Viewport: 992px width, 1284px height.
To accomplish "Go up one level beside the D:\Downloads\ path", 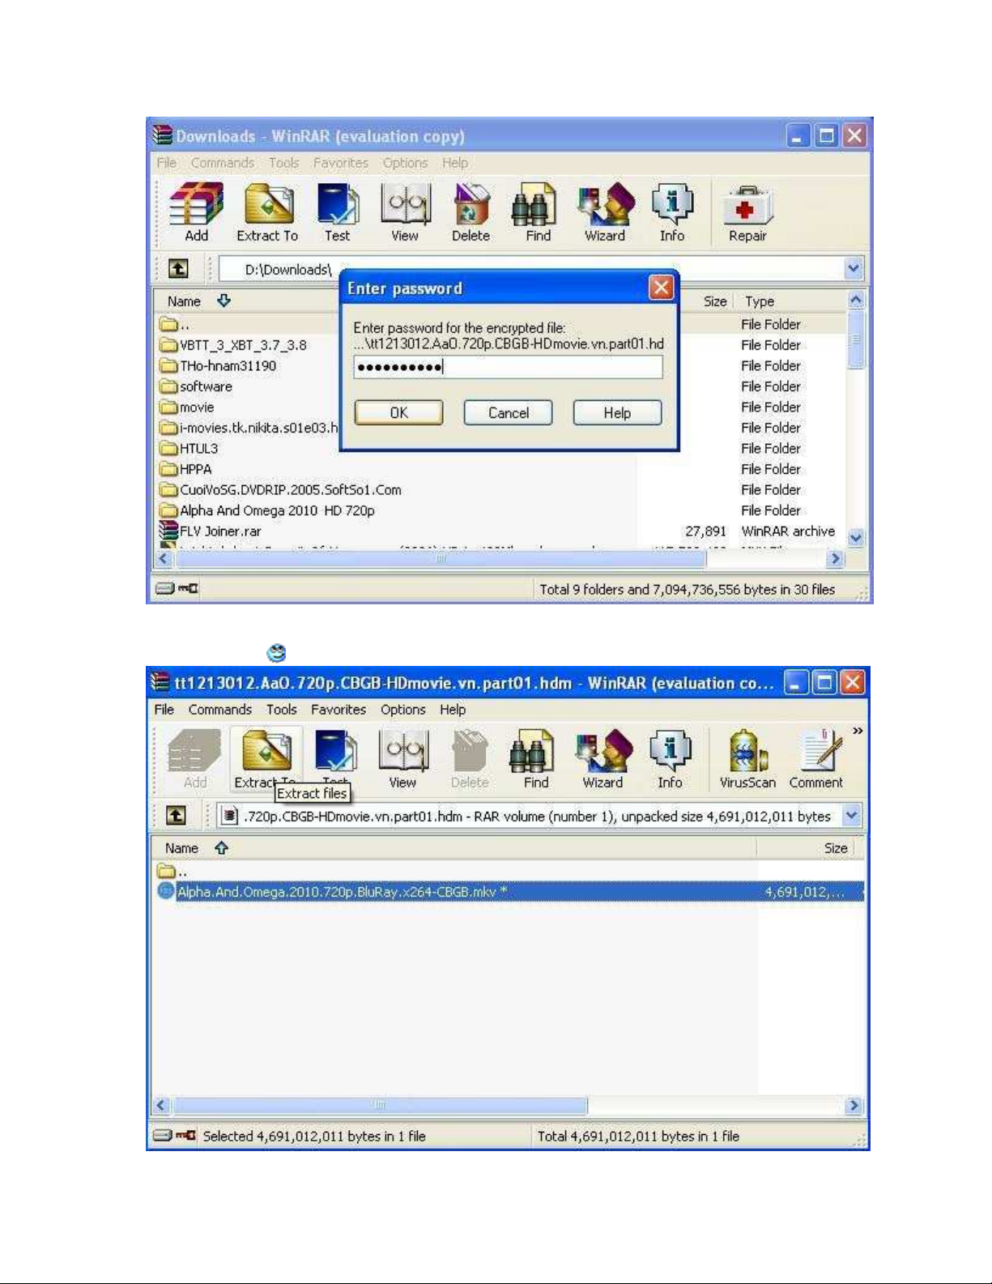I will tap(178, 268).
